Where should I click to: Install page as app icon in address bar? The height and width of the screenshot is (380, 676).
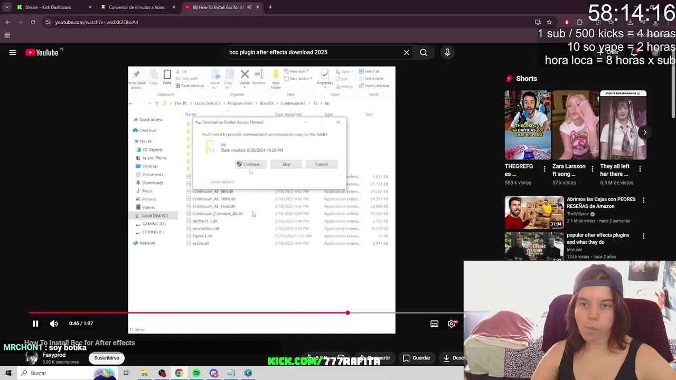(538, 22)
